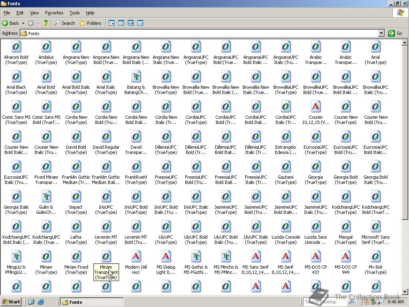This screenshot has height=307, width=409.
Task: Open the Forward history dropdown arrow
Action: click(38, 23)
